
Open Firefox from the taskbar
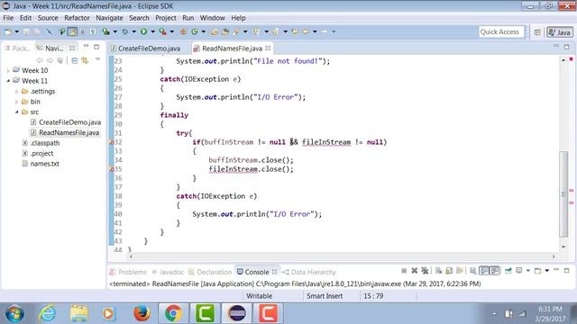click(x=142, y=314)
